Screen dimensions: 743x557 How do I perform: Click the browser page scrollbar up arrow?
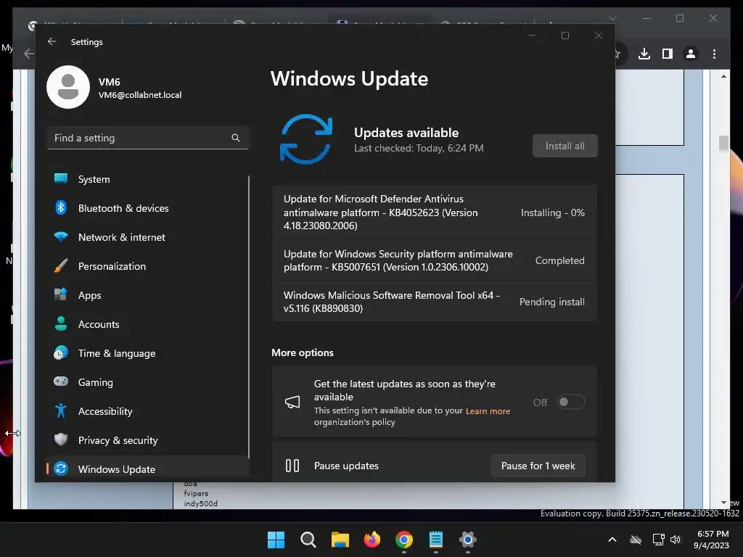(723, 76)
